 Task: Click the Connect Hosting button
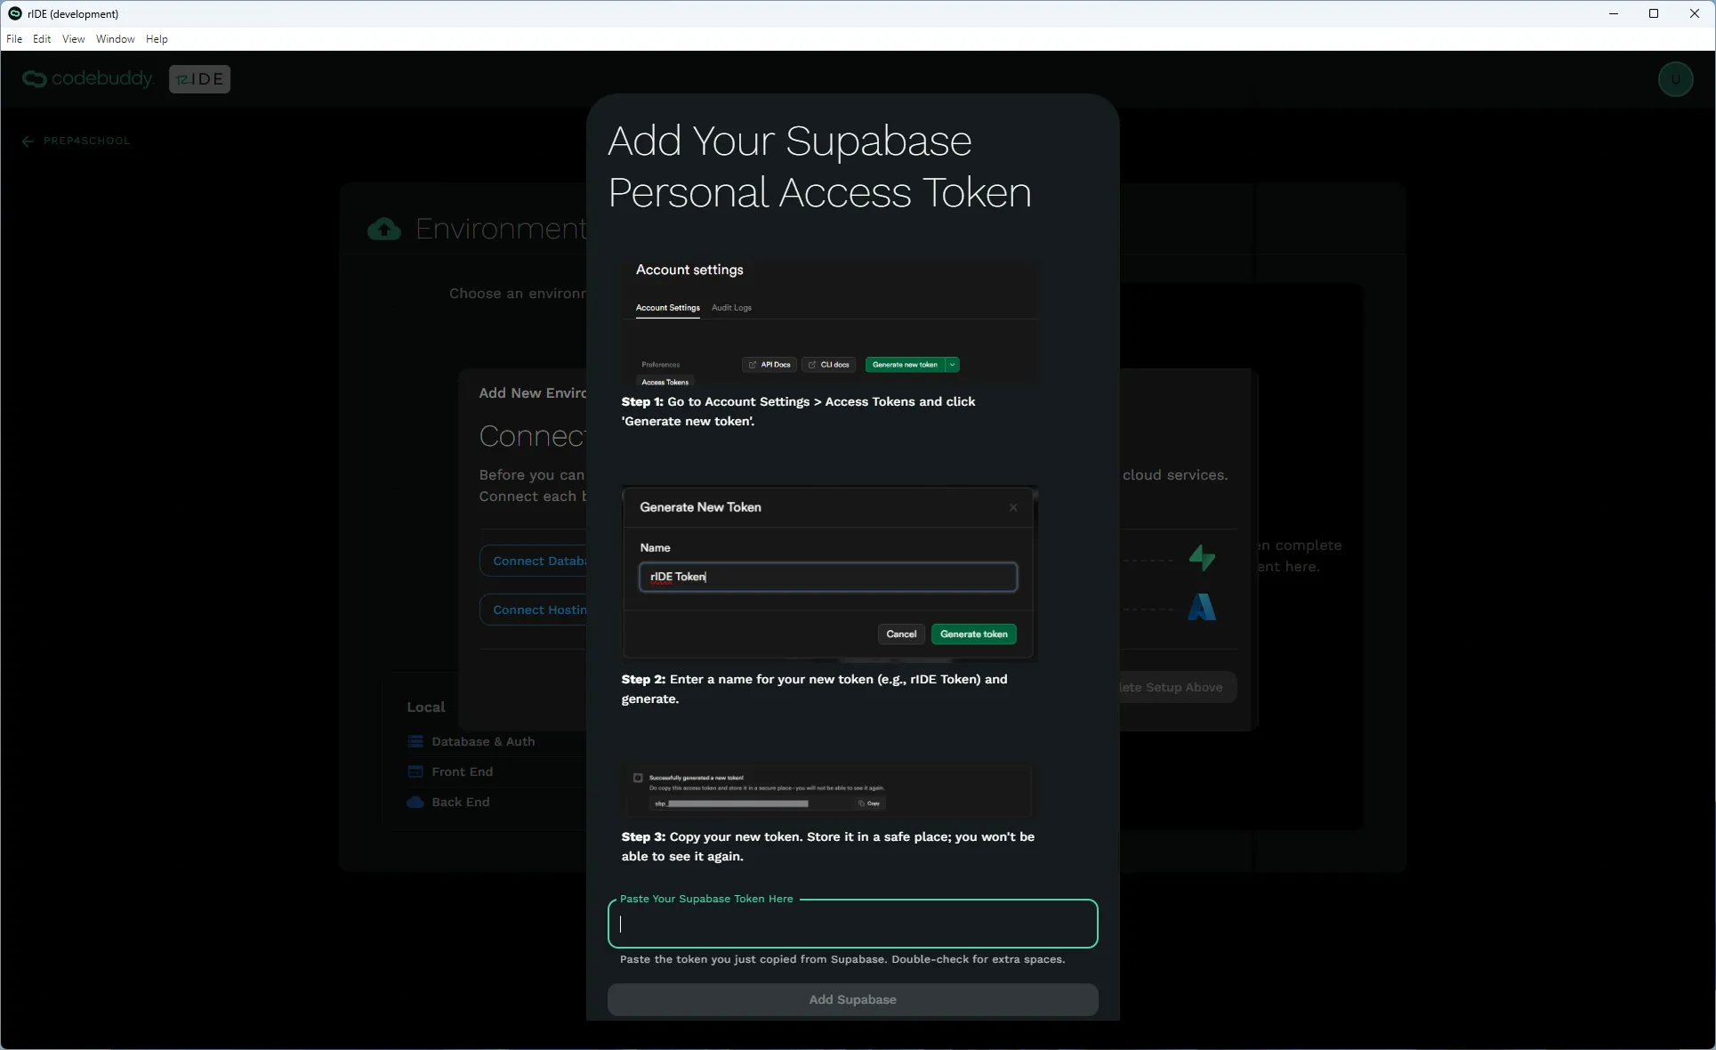pyautogui.click(x=534, y=610)
